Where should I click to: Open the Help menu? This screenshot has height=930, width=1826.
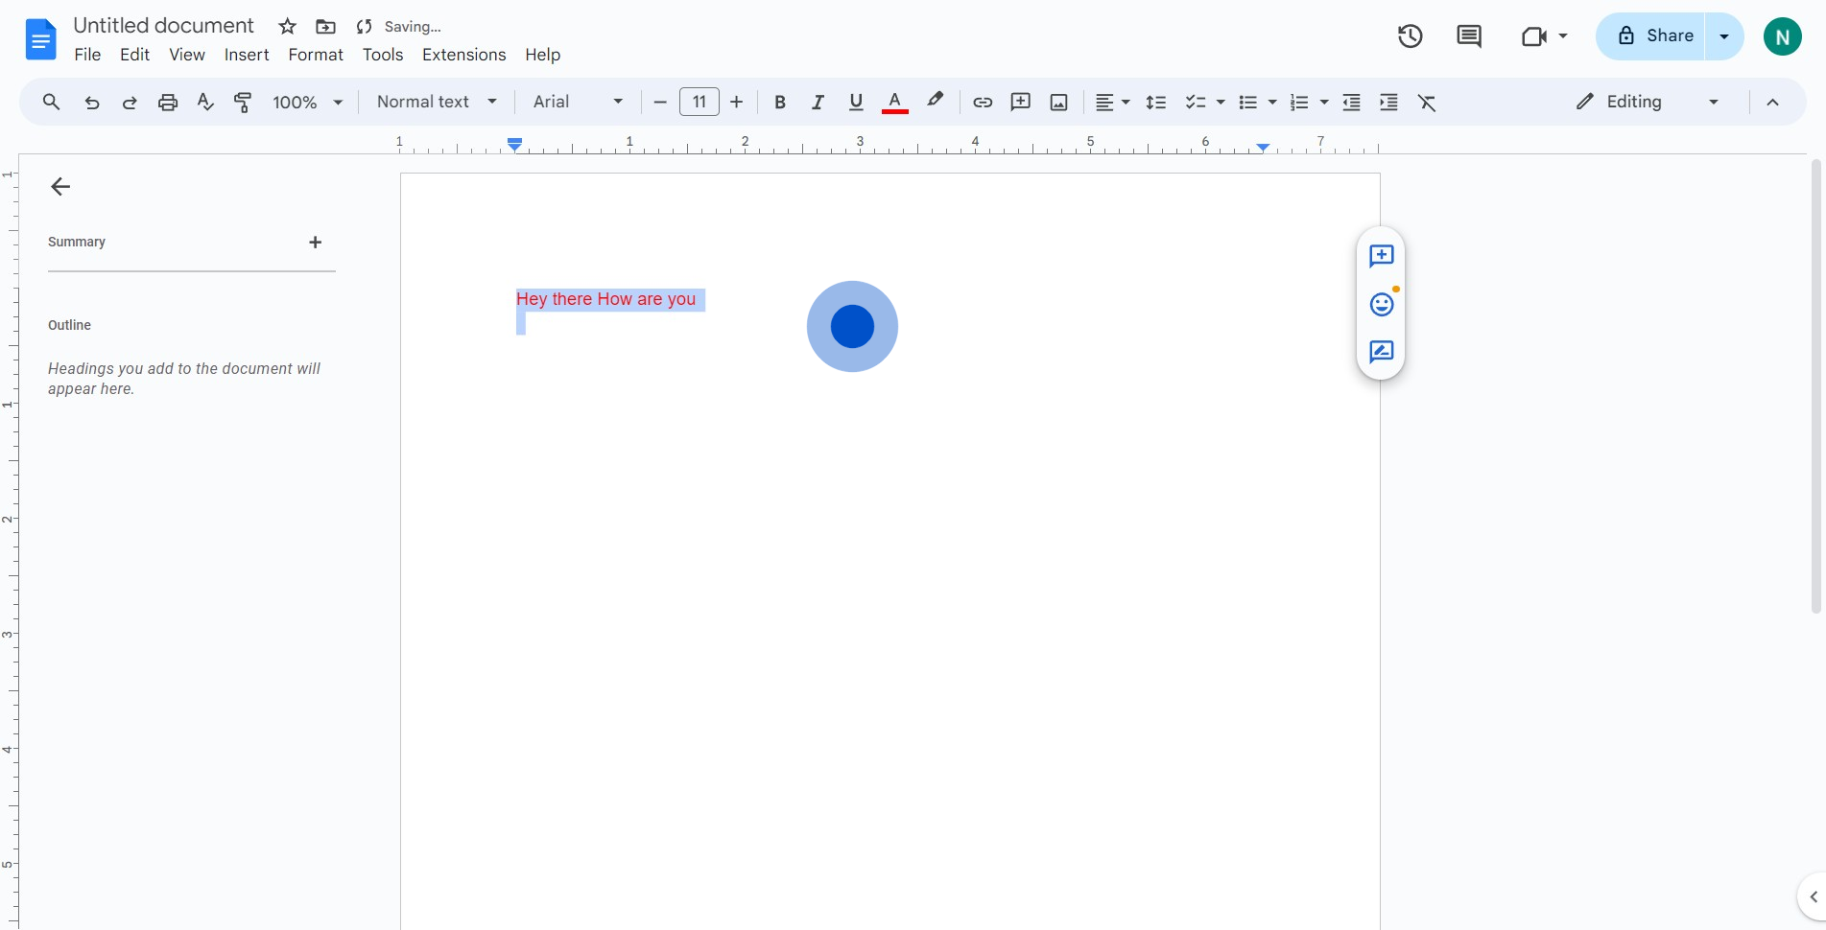(x=542, y=55)
